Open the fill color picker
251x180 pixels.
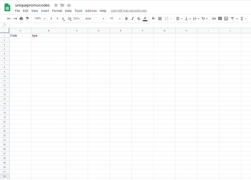point(153,19)
